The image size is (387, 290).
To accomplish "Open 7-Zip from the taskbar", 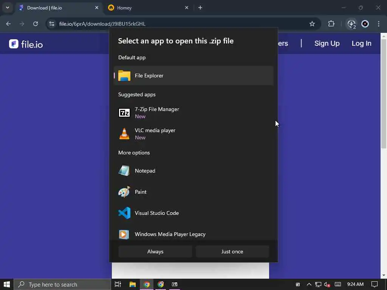I will tap(175, 284).
